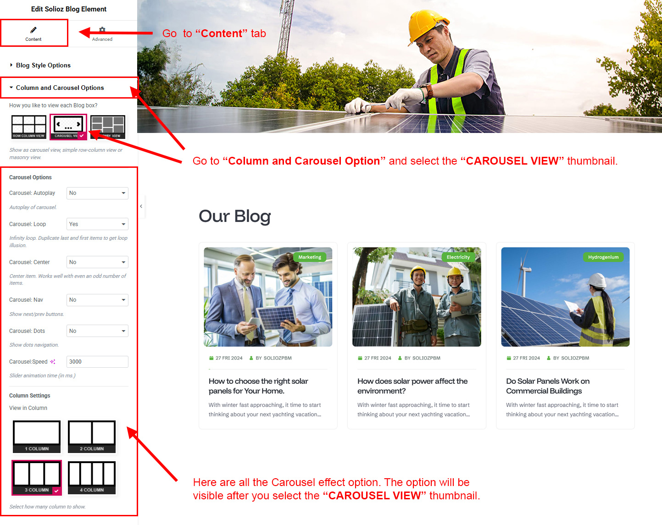662x525 pixels.
Task: Select the Masonry View layout thumbnail
Action: (108, 127)
